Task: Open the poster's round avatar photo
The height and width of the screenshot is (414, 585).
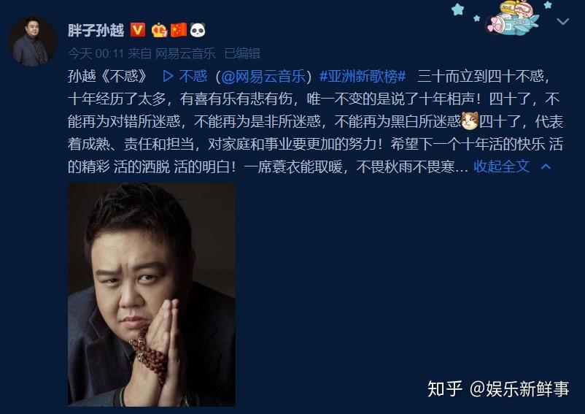Action: 33,42
